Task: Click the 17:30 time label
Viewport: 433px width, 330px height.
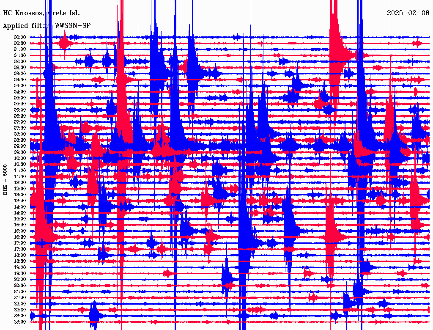Action: (20, 249)
